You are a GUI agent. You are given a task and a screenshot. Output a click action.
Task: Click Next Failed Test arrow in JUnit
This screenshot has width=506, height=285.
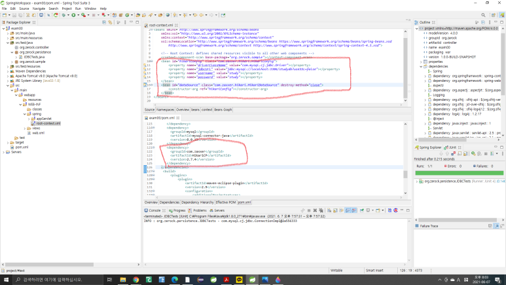[441, 153]
